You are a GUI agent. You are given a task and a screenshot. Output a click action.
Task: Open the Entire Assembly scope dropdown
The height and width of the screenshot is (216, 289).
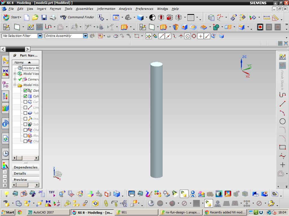[x=85, y=36]
